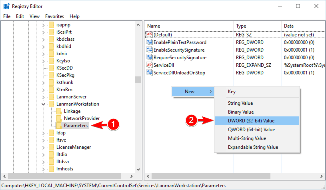Click the tree pane scroll-down arrow

[x=138, y=170]
